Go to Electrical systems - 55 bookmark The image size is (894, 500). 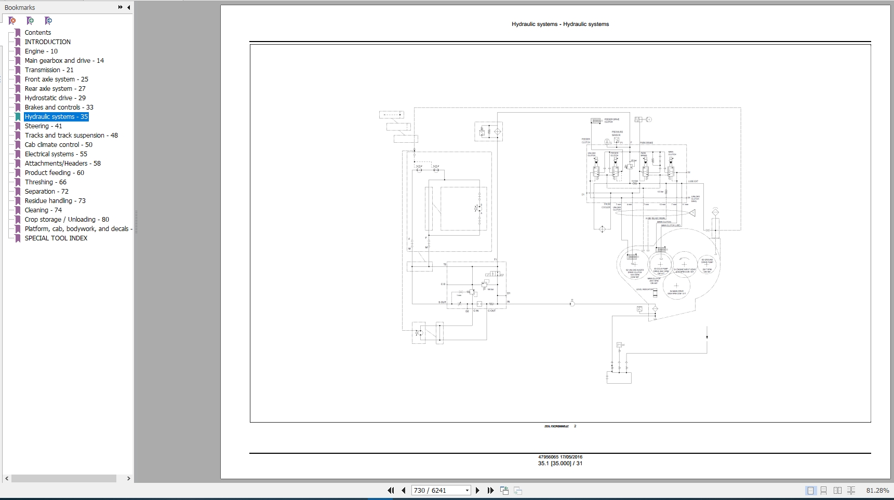click(56, 154)
